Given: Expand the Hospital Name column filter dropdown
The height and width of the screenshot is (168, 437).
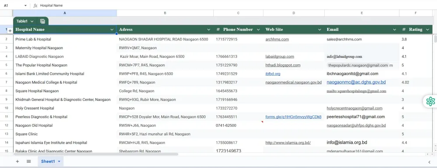Looking at the screenshot, I should point(112,30).
